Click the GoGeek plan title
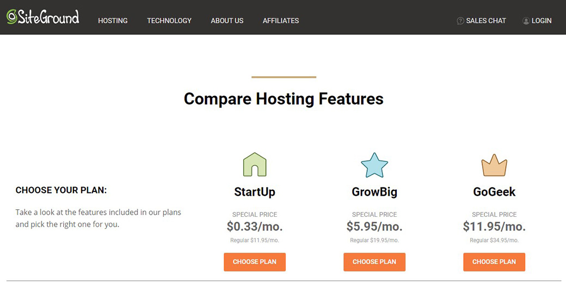 494,192
